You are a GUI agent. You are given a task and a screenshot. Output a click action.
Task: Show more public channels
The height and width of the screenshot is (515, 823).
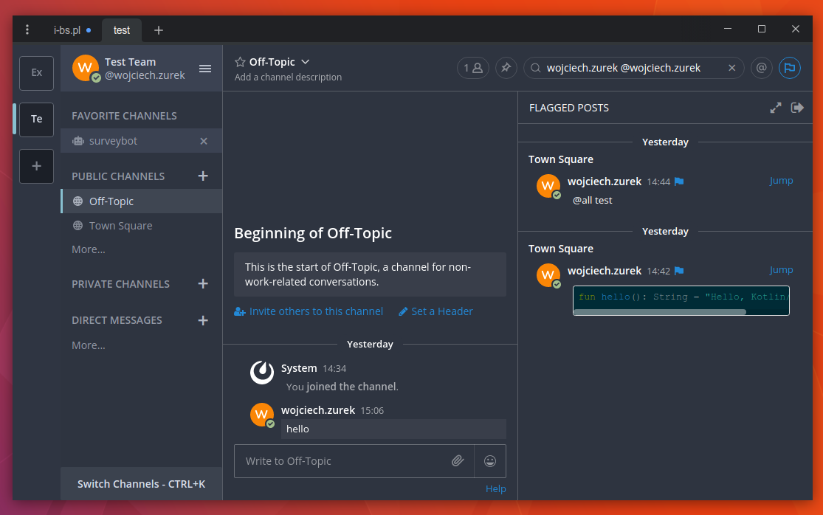coord(88,249)
